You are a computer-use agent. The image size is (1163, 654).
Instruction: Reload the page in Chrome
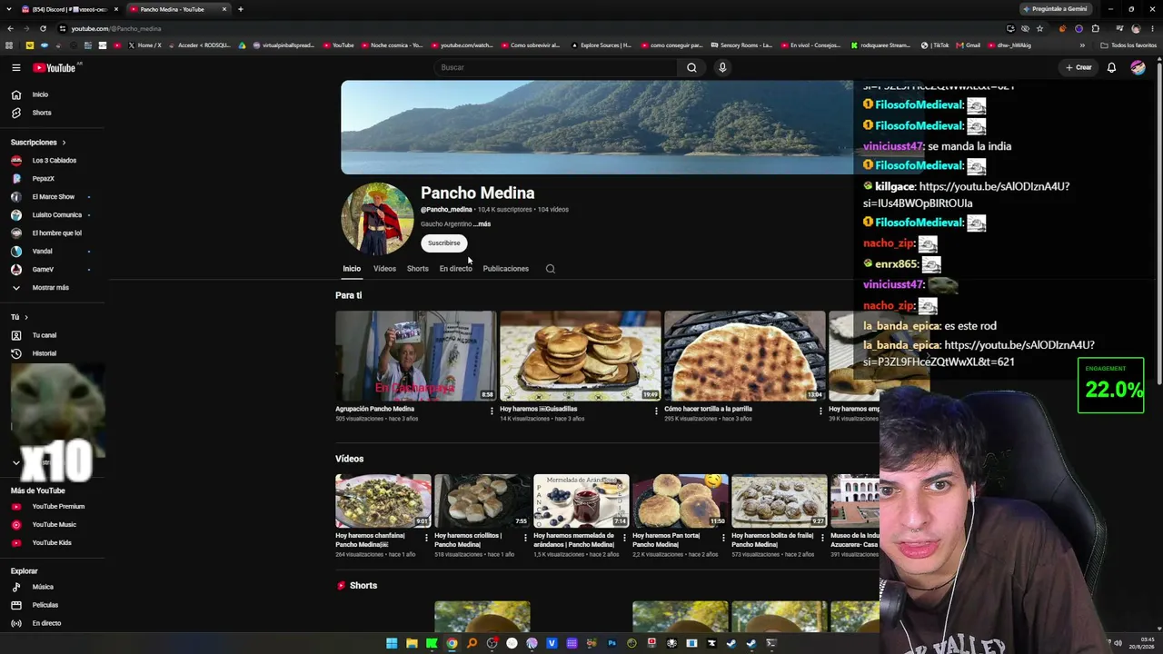pyautogui.click(x=43, y=28)
